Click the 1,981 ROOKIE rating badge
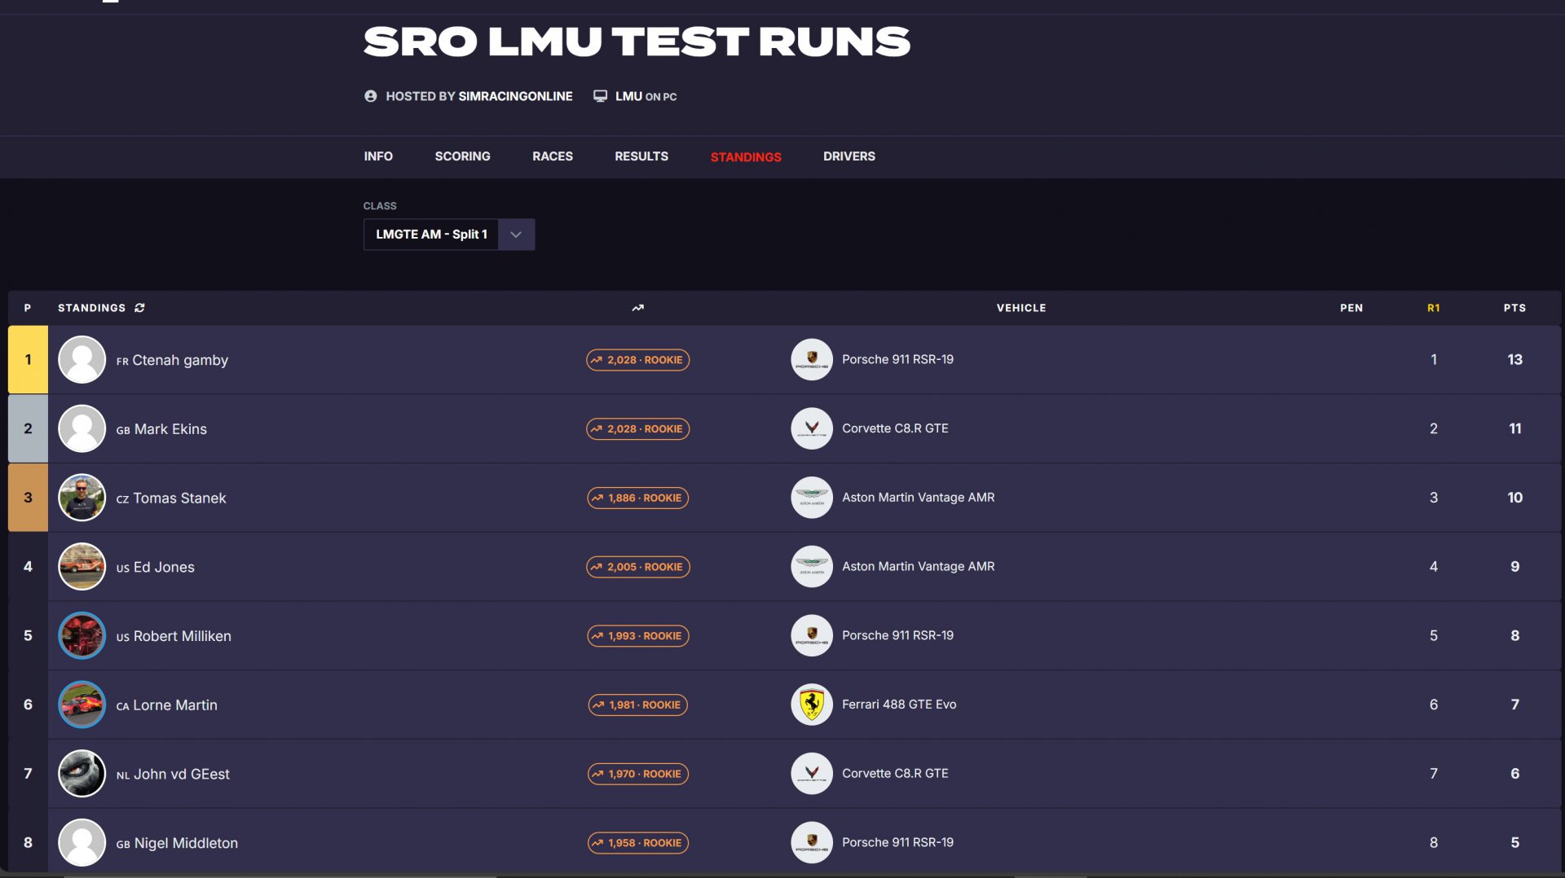Image resolution: width=1565 pixels, height=878 pixels. tap(638, 705)
